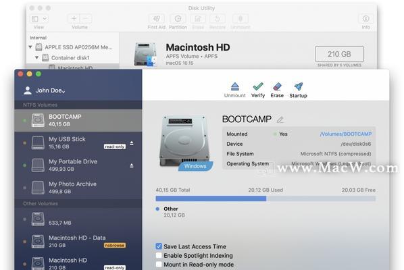Image resolution: width=404 pixels, height=270 pixels.
Task: Open the John Doe account dropdown
Action: coord(64,91)
